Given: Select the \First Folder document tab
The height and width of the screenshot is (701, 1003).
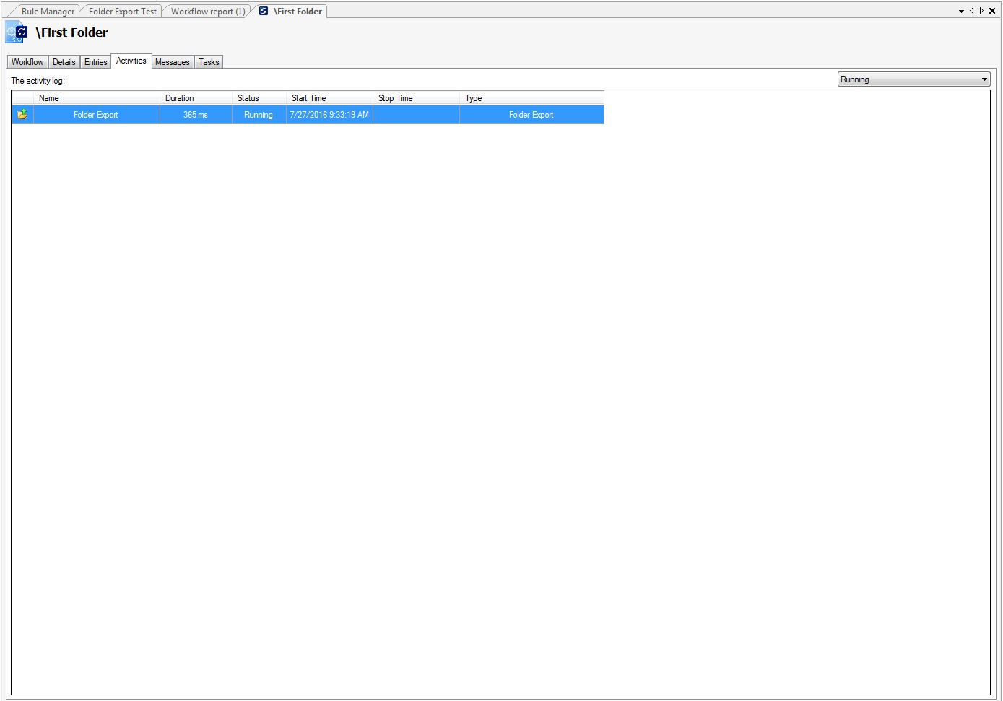Looking at the screenshot, I should (291, 12).
